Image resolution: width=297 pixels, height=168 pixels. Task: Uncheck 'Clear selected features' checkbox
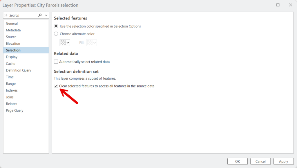pos(56,86)
